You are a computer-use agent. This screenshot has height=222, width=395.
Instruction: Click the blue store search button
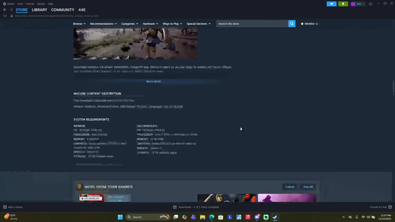click(292, 24)
